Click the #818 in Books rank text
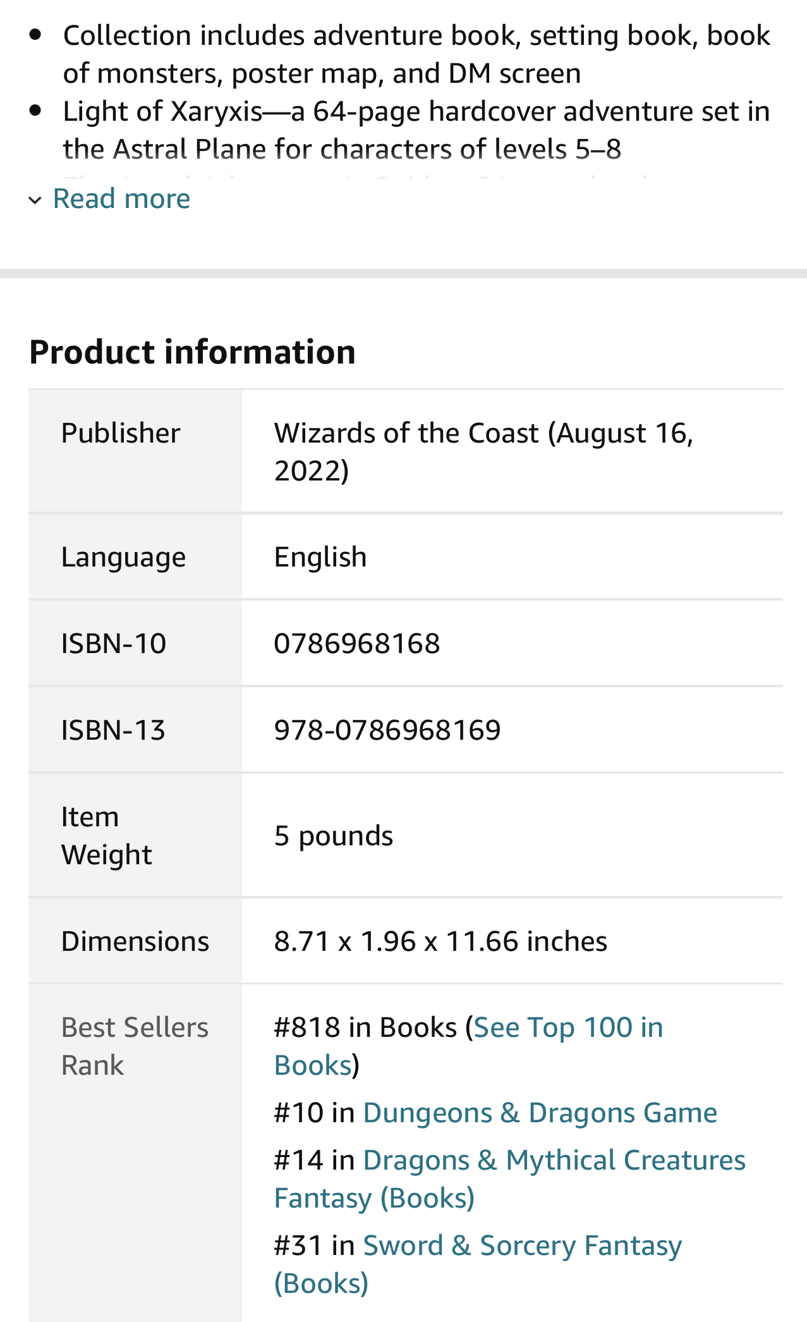The image size is (807, 1322). point(365,1028)
